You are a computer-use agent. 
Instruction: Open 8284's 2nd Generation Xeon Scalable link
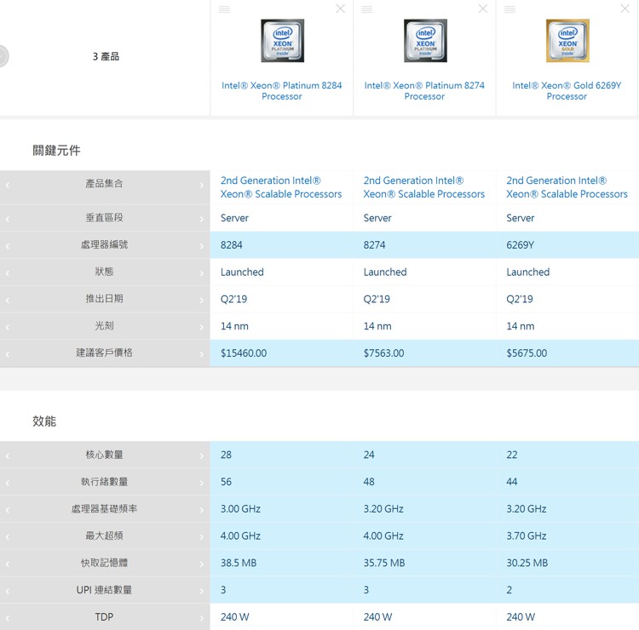pyautogui.click(x=281, y=187)
